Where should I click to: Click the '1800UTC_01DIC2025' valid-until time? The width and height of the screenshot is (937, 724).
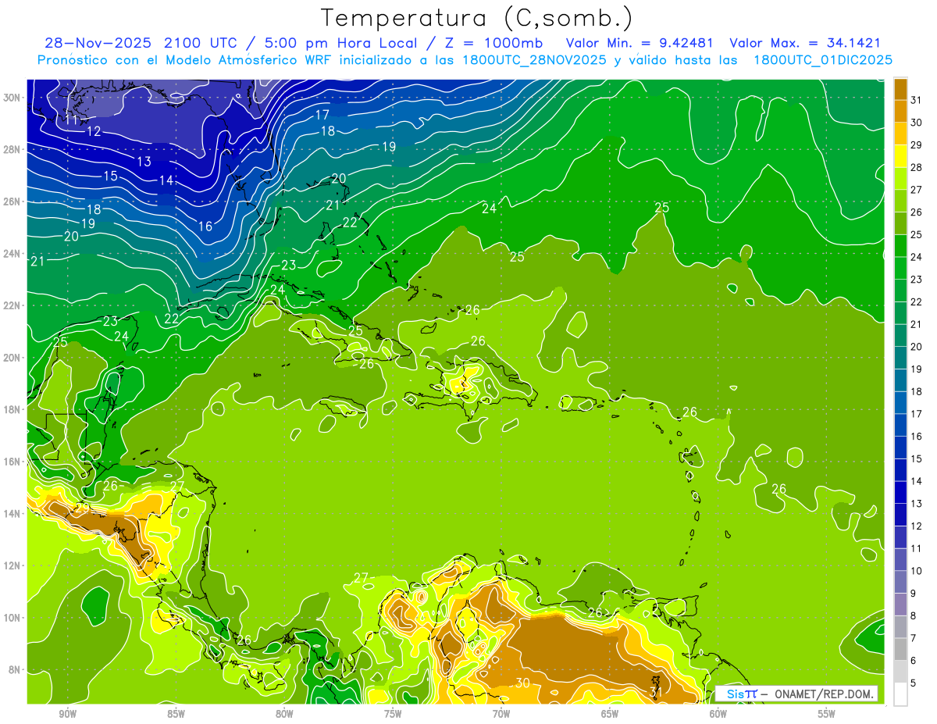tap(822, 60)
